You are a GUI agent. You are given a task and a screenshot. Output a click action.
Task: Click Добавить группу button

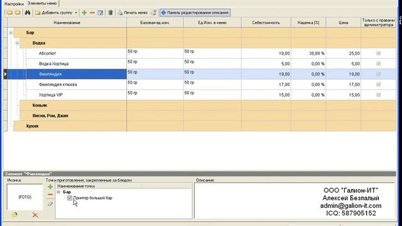click(x=54, y=13)
